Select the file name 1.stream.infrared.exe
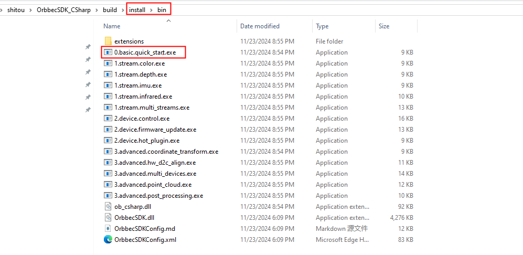Viewport: 523px width, 255px height. [x=143, y=96]
